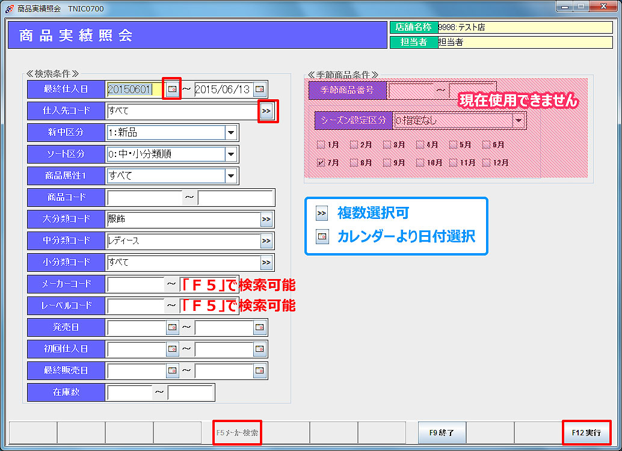Expand the 商品属性1 dropdown
Screen dimensions: 622x451
pyautogui.click(x=230, y=176)
